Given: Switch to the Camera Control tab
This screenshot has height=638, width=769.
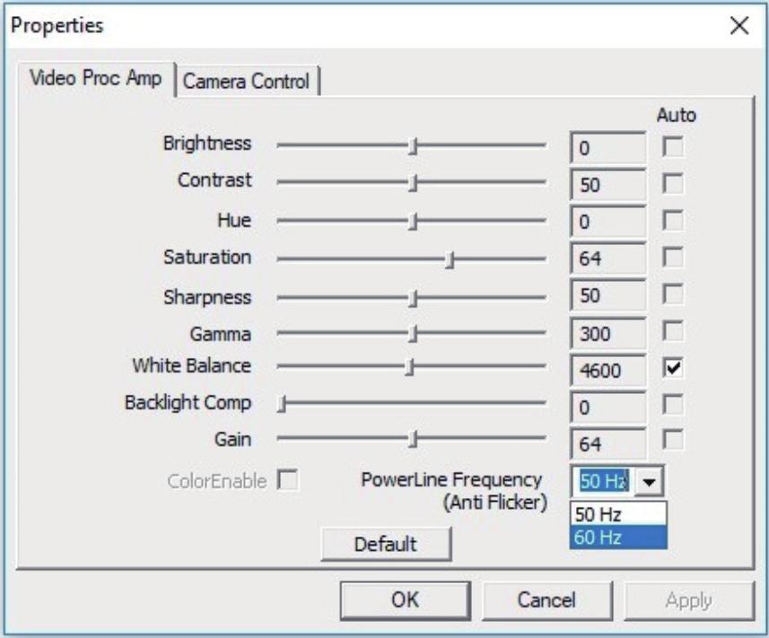Looking at the screenshot, I should (247, 81).
